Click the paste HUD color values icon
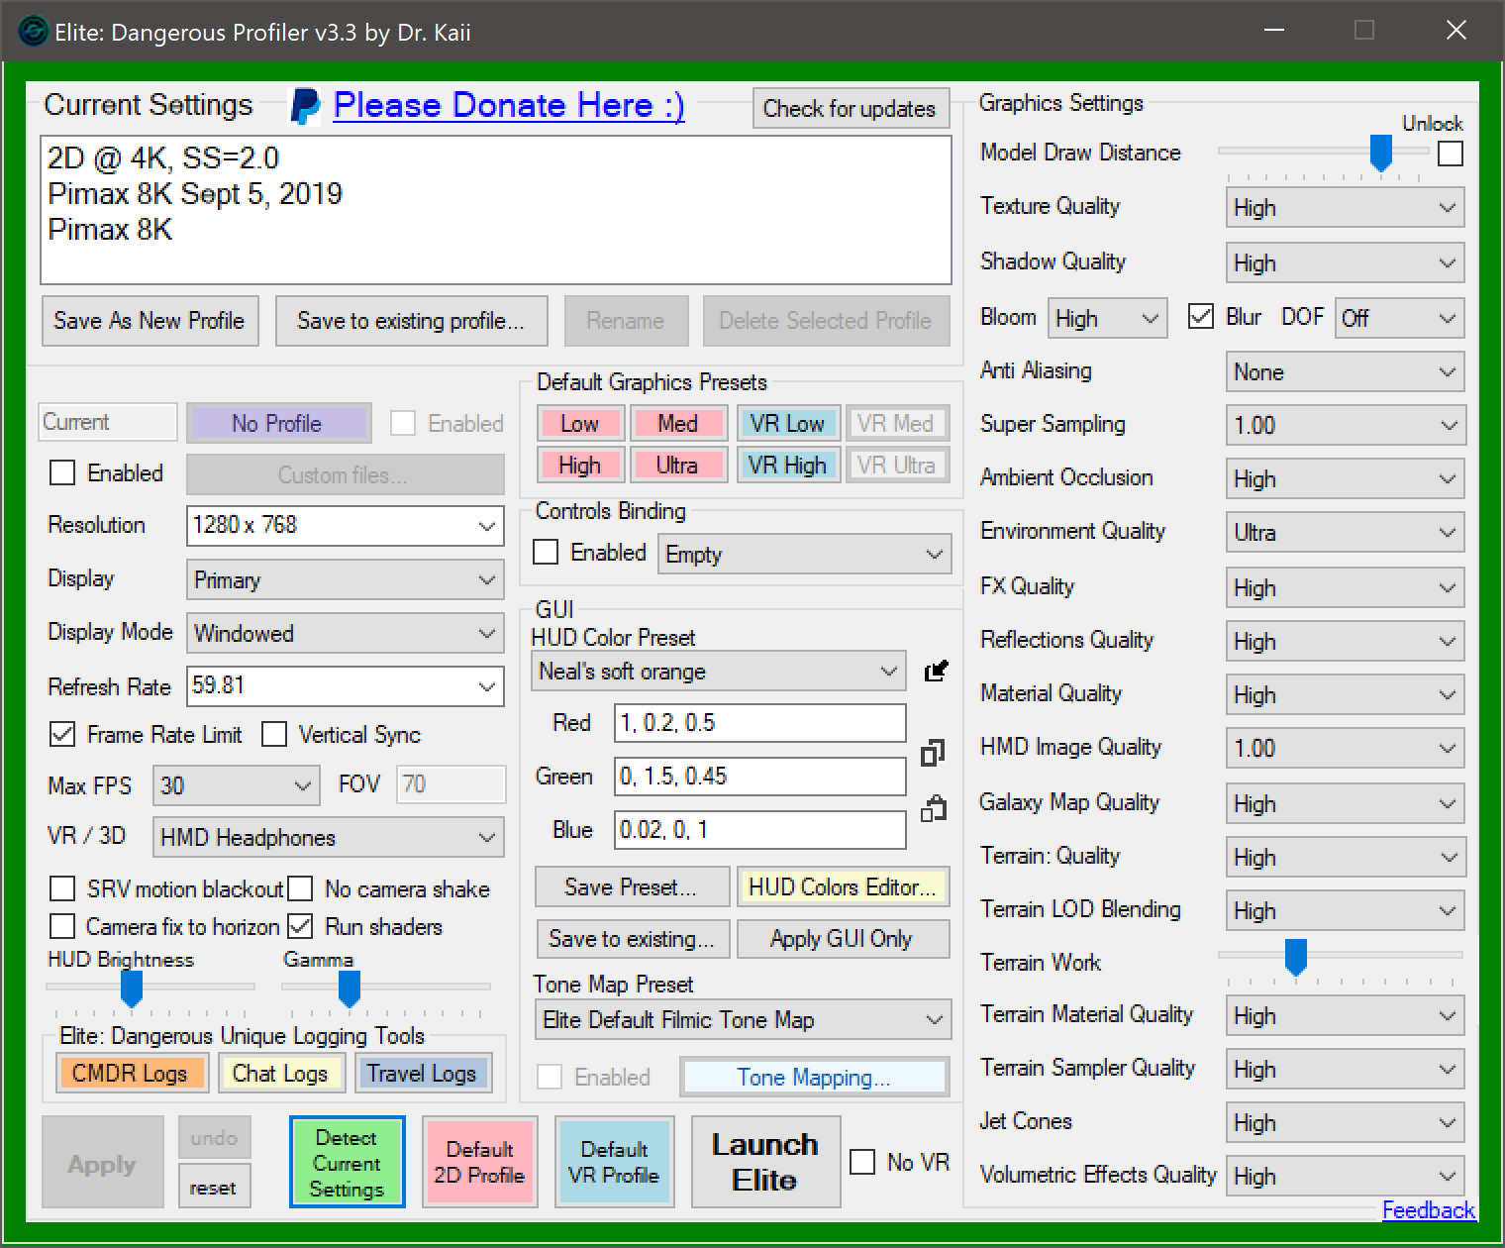The width and height of the screenshot is (1505, 1248). coord(934,808)
